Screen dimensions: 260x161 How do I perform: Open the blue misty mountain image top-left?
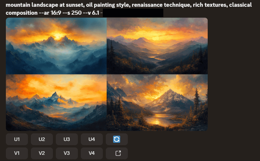pyautogui.click(x=56, y=46)
